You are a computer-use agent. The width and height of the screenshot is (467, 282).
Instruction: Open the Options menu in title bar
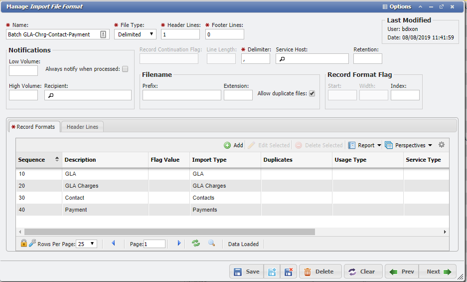click(x=397, y=6)
